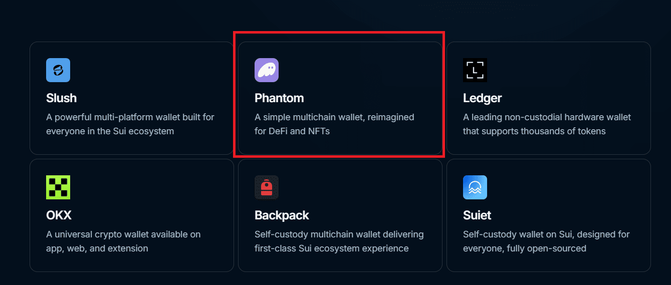
Task: Open the Suiet title link
Action: [x=477, y=215]
